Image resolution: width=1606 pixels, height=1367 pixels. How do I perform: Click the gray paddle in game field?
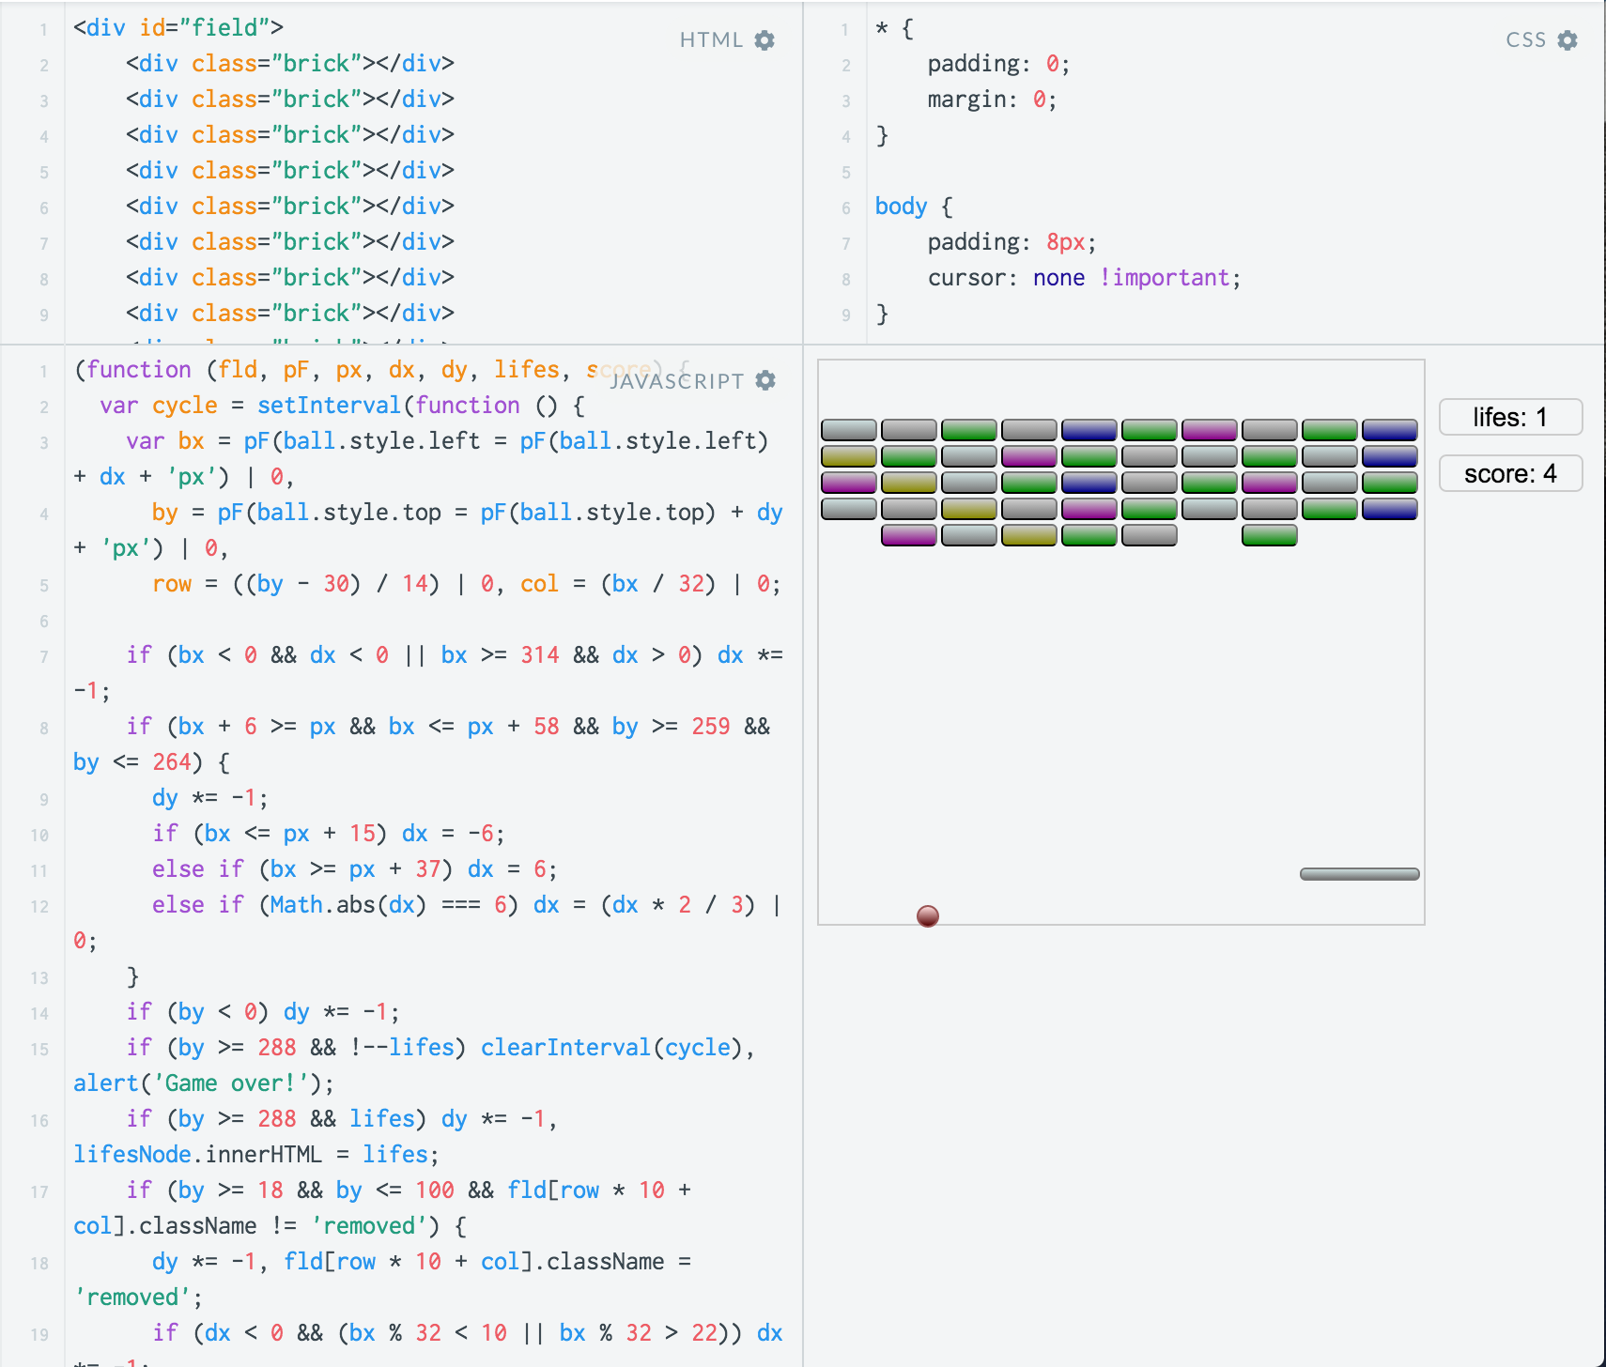1359,874
